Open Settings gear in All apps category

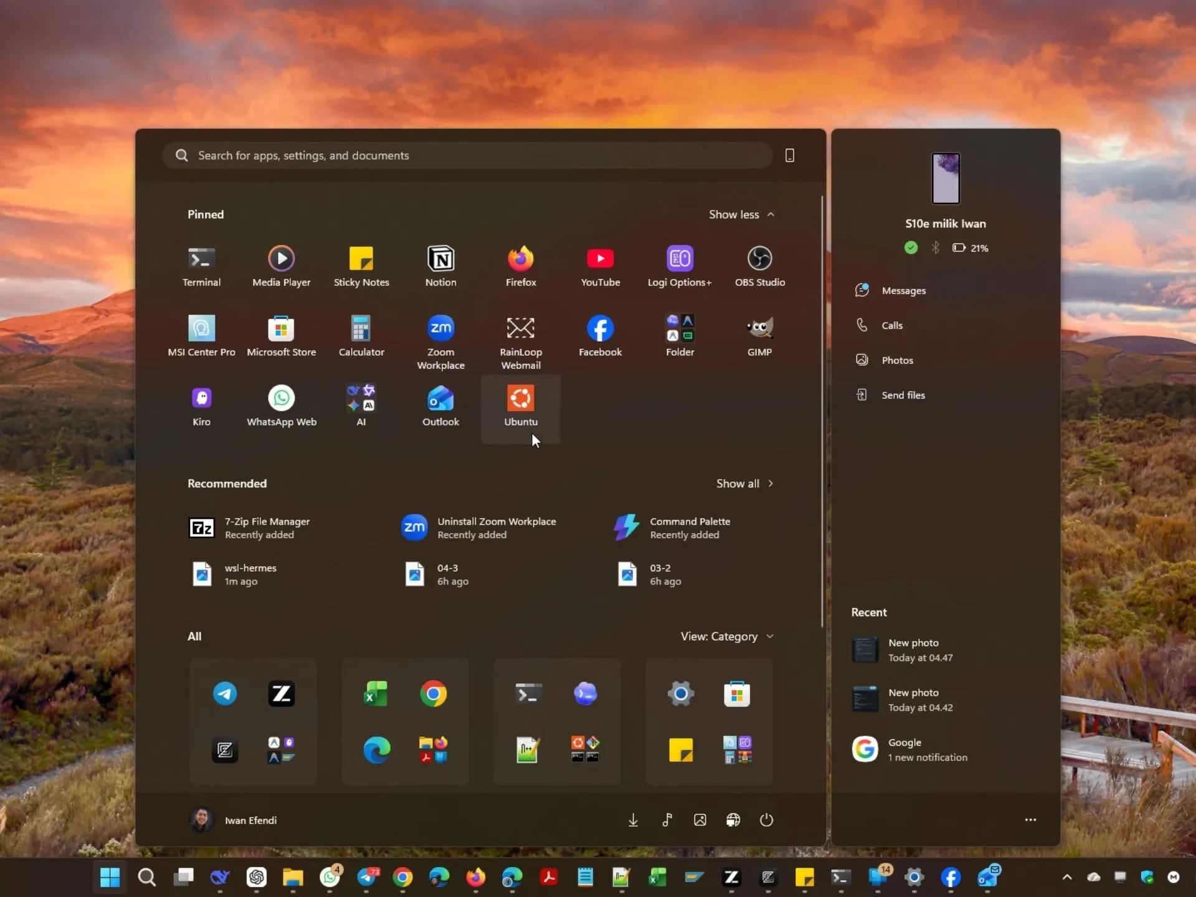(680, 693)
